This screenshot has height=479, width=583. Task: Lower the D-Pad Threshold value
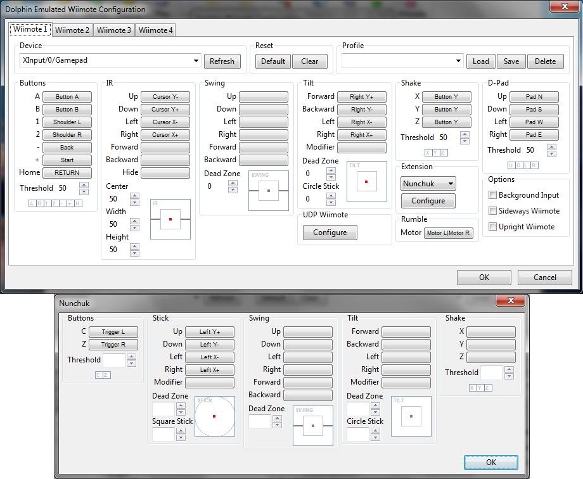(x=551, y=153)
